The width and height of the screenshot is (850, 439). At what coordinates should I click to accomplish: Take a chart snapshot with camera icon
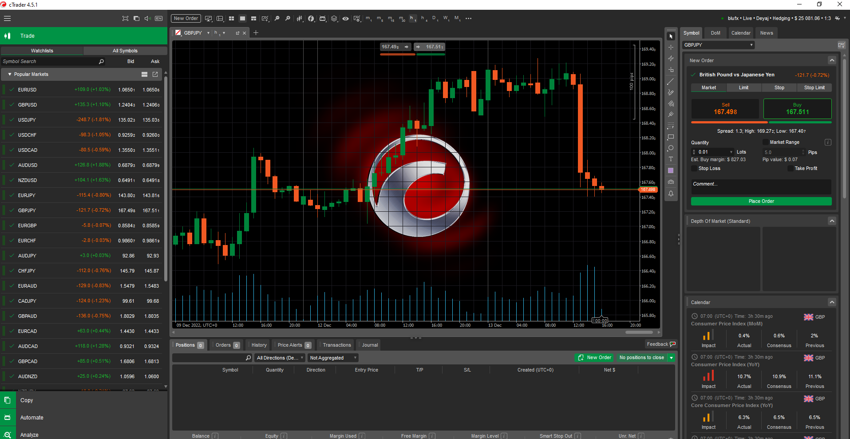(x=671, y=182)
